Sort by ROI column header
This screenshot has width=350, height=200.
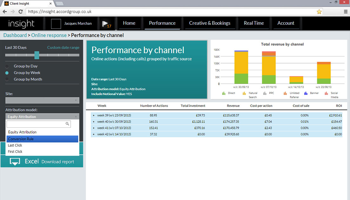click(339, 106)
